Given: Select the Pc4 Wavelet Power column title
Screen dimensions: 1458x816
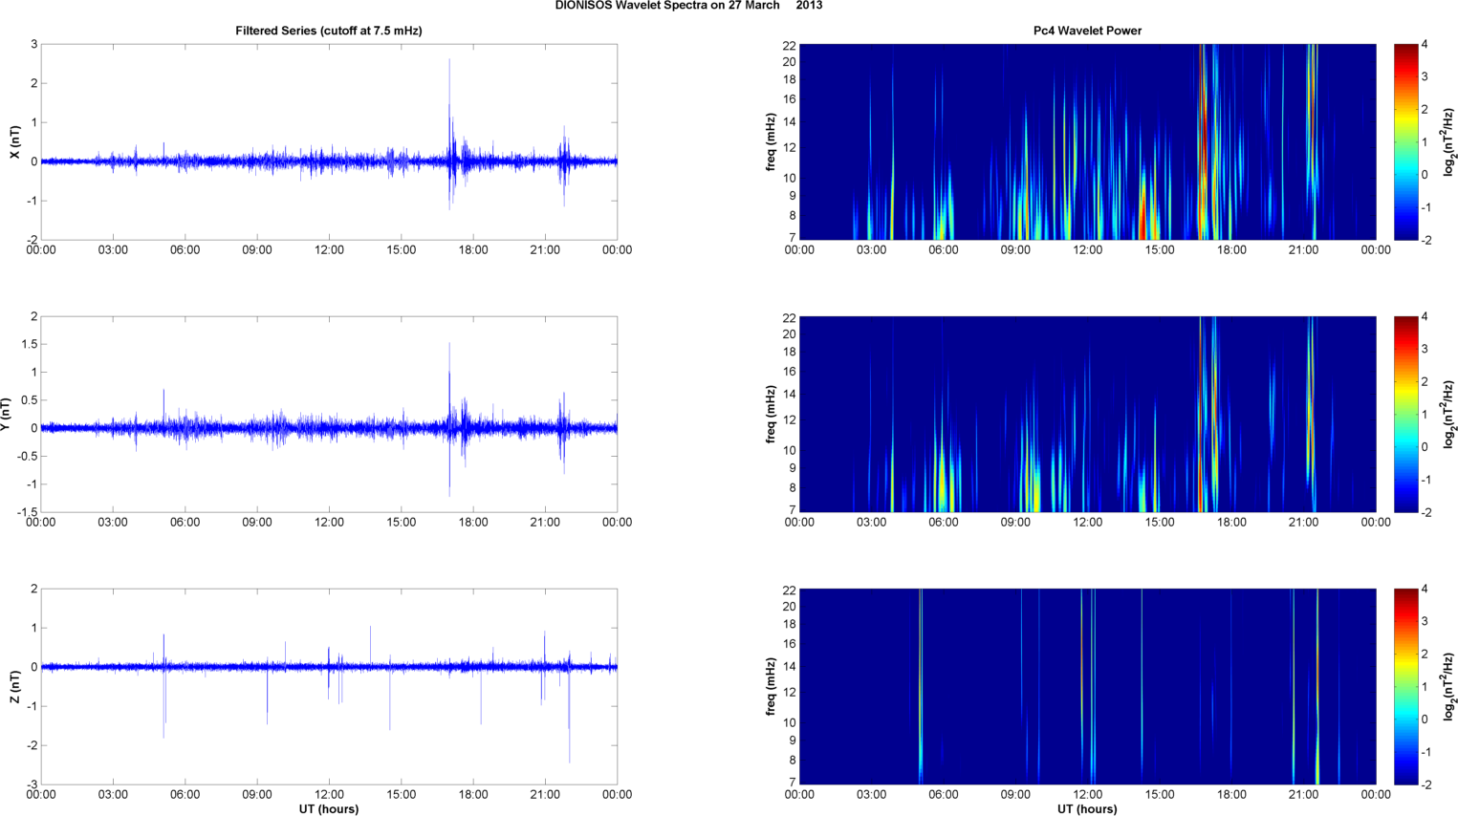Looking at the screenshot, I should coord(1087,31).
